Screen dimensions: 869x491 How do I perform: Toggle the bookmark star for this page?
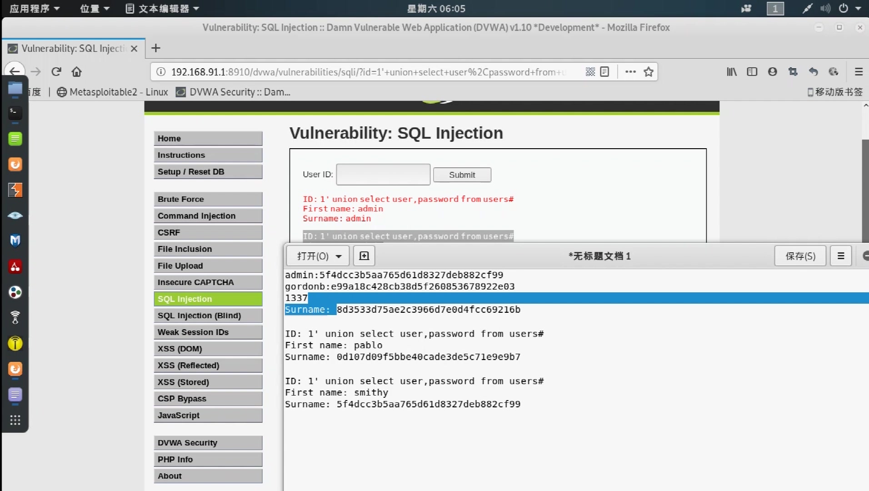pyautogui.click(x=649, y=72)
